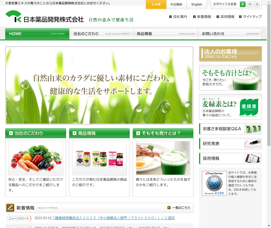This screenshot has width=271, height=228.
Task: Open 研究発表 sidebar button
Action: [230, 144]
